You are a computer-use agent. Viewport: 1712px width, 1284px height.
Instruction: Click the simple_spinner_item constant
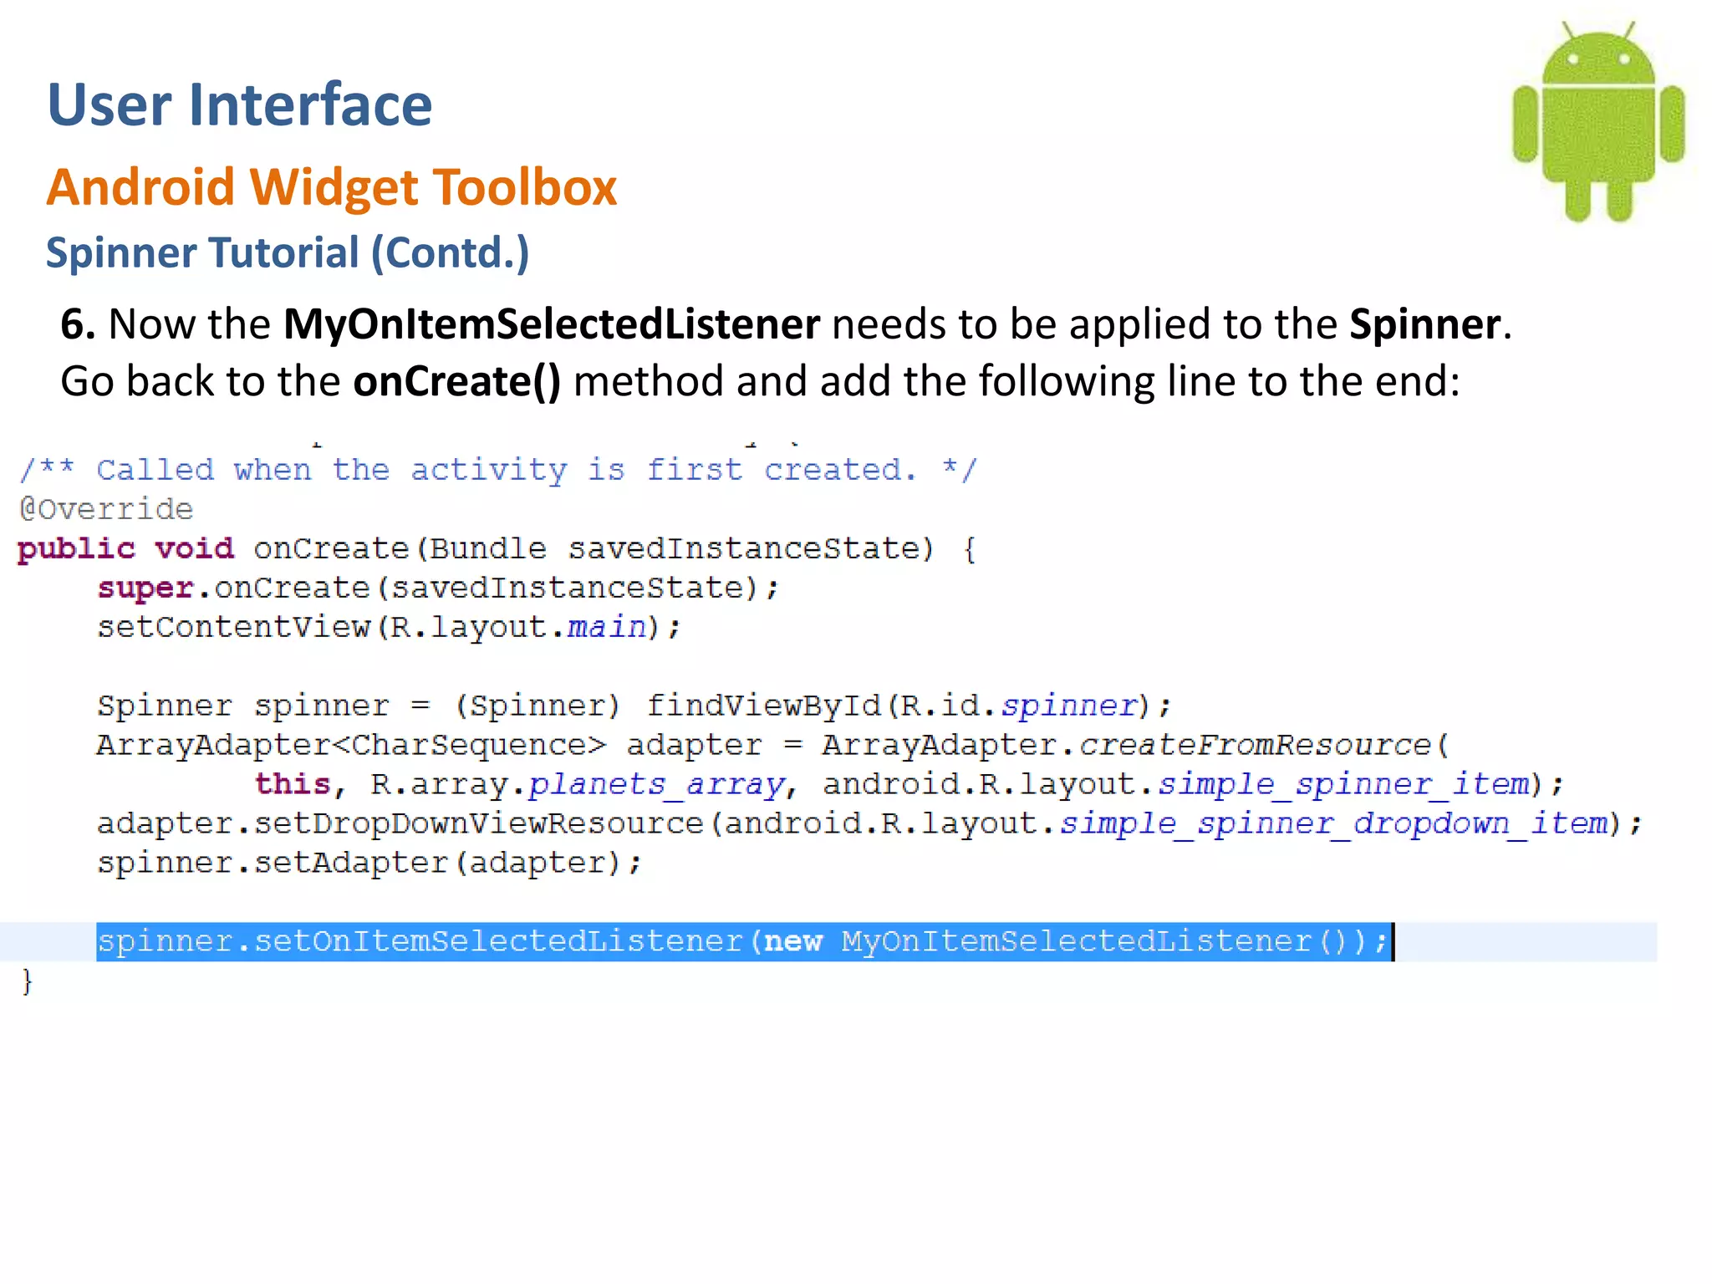coord(1344,784)
